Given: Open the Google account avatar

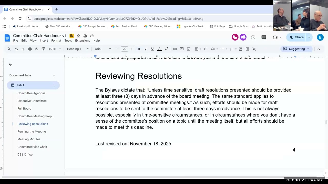Looking at the screenshot, I should (x=320, y=37).
